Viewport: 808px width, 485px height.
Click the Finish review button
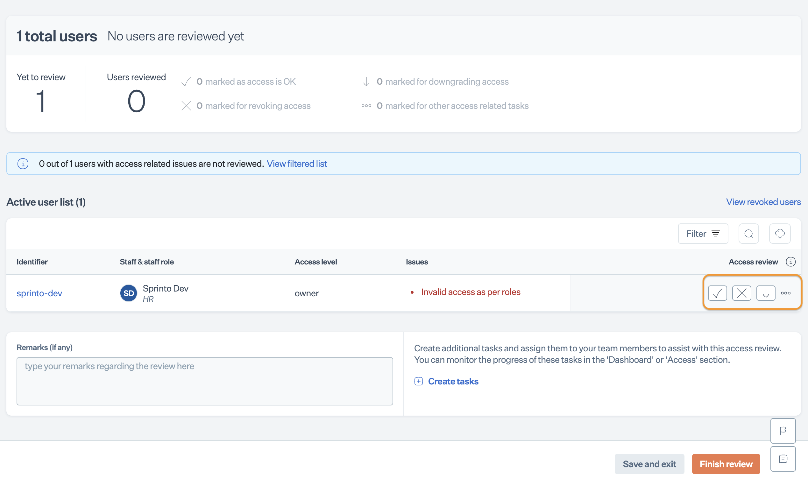pos(726,464)
